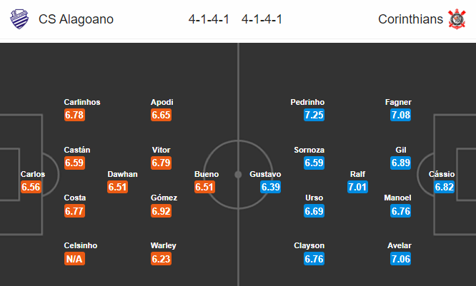Open player Sornoza's name label
Viewport: 476px width, 286px height.
309,150
